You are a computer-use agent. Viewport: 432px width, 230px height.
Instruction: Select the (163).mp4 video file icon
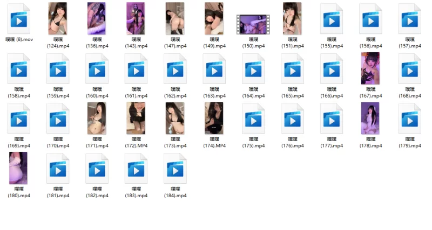(x=214, y=69)
